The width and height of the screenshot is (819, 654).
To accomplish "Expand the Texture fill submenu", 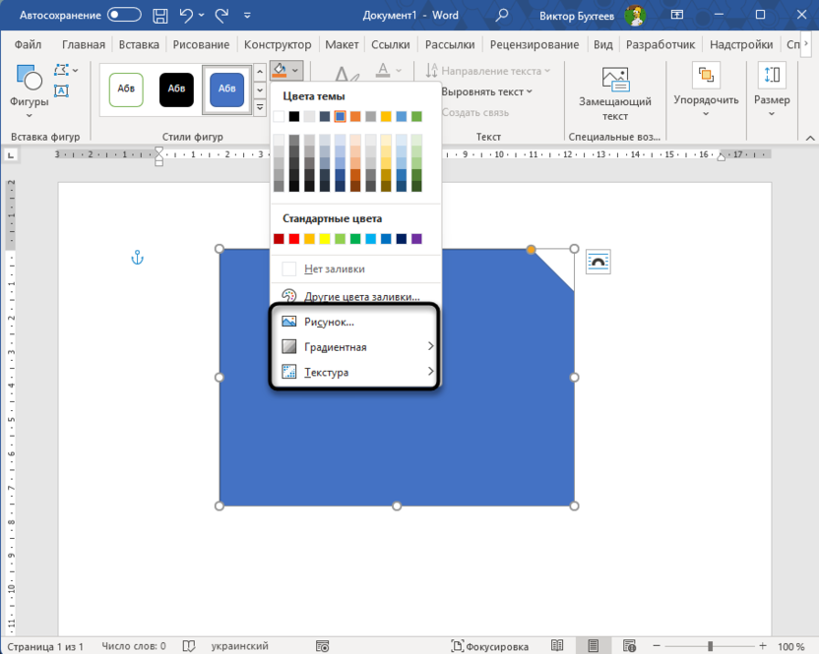I will pyautogui.click(x=354, y=373).
